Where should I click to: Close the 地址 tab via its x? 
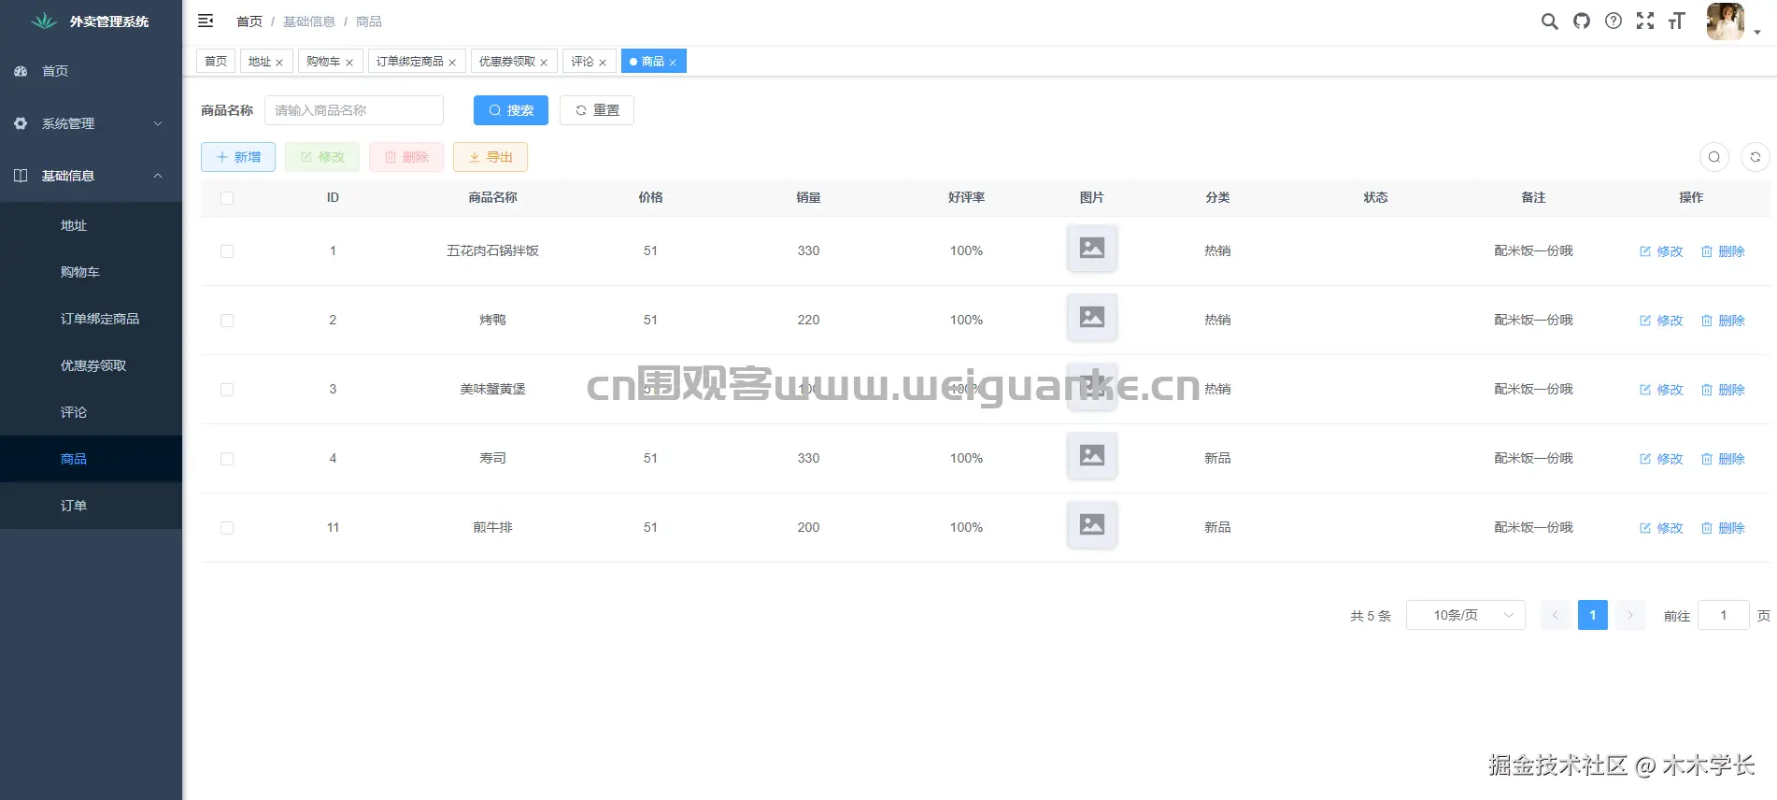278,63
